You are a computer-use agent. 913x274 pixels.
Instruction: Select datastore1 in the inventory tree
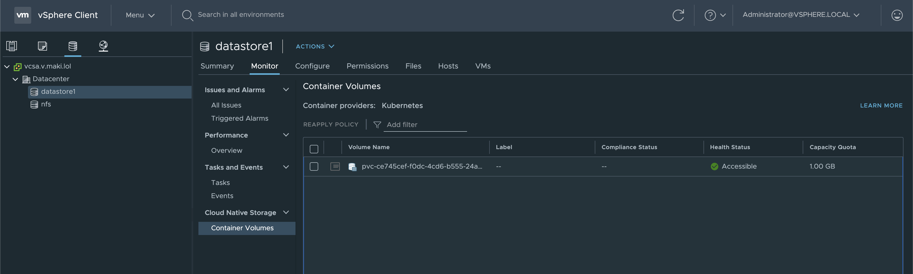tap(110, 92)
